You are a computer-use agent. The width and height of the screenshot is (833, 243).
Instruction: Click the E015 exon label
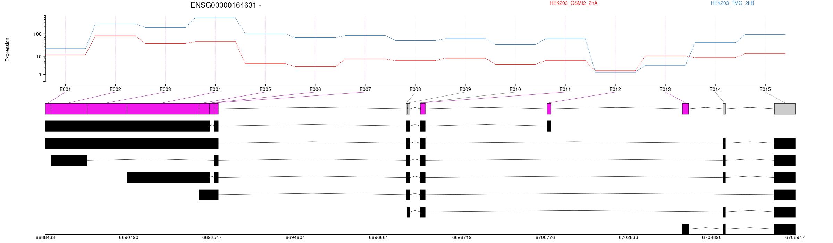point(765,89)
